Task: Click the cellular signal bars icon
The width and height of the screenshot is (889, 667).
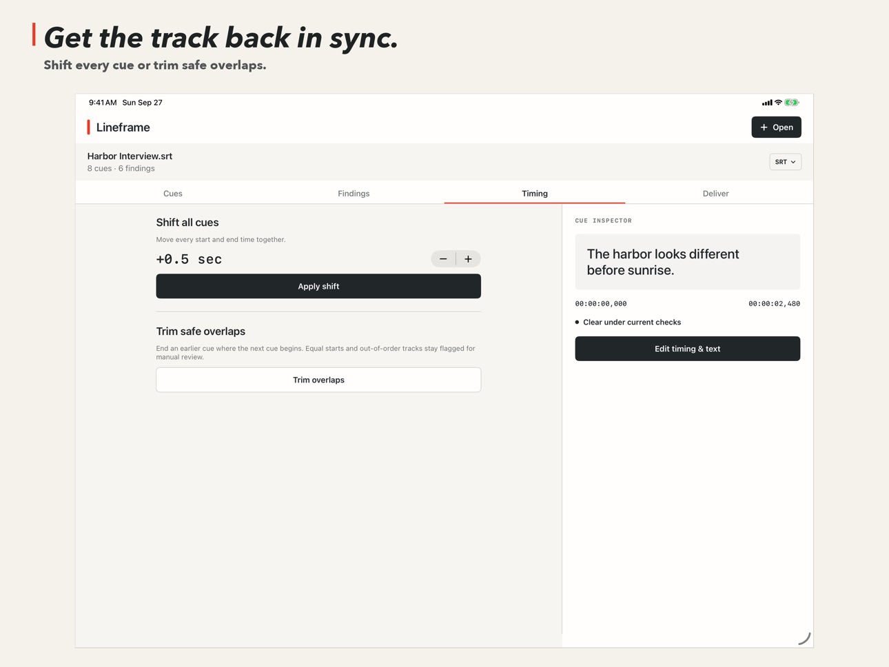Action: point(767,103)
